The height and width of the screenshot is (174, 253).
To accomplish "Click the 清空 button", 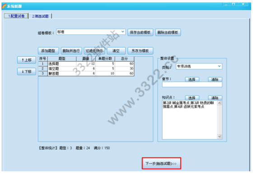I will 116,51.
